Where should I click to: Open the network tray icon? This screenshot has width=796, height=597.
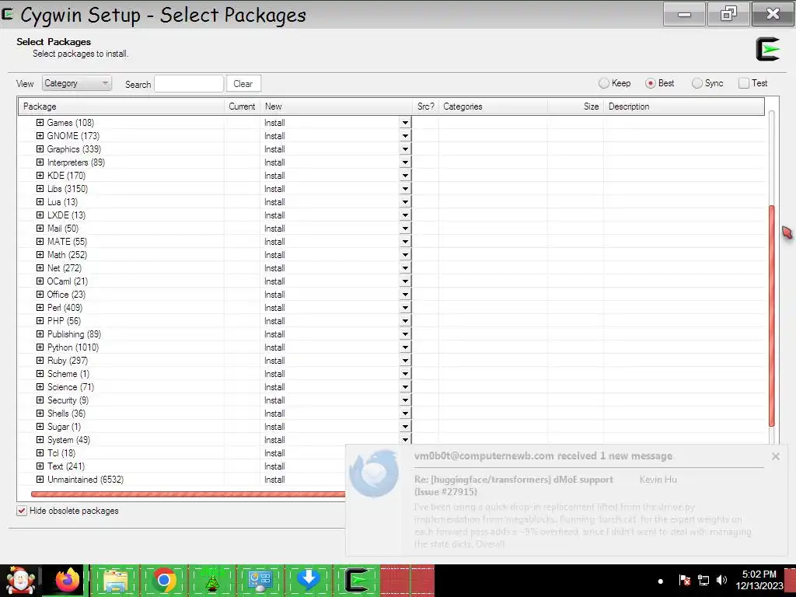(x=703, y=580)
